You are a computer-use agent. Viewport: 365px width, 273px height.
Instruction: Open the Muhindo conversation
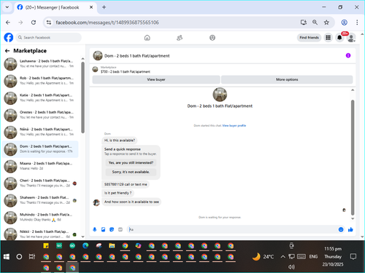pyautogui.click(x=40, y=217)
